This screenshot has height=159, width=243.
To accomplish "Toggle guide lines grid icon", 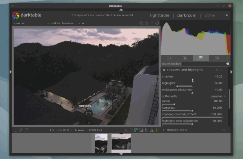I will [157, 130].
